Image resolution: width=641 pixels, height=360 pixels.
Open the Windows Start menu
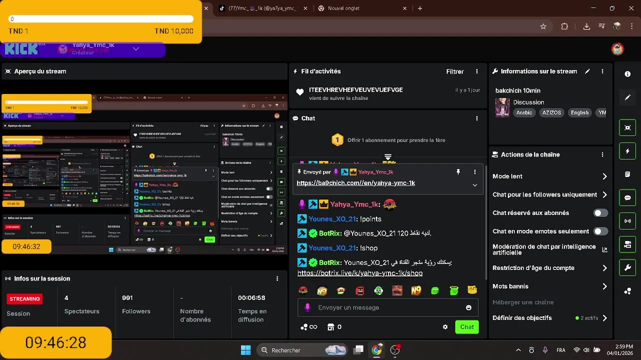(x=246, y=350)
